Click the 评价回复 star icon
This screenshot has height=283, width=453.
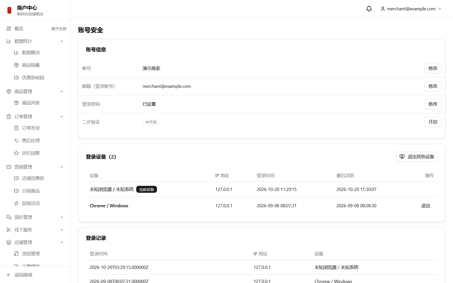click(x=16, y=153)
